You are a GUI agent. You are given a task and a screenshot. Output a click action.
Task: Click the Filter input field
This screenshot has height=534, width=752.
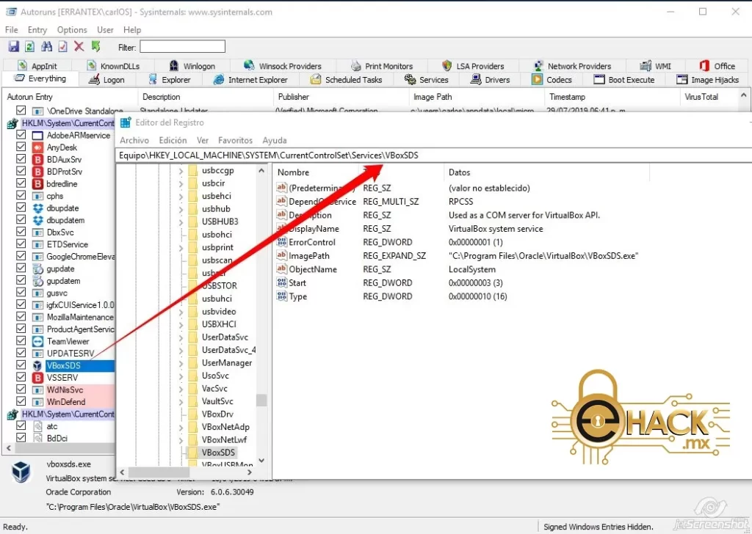182,46
